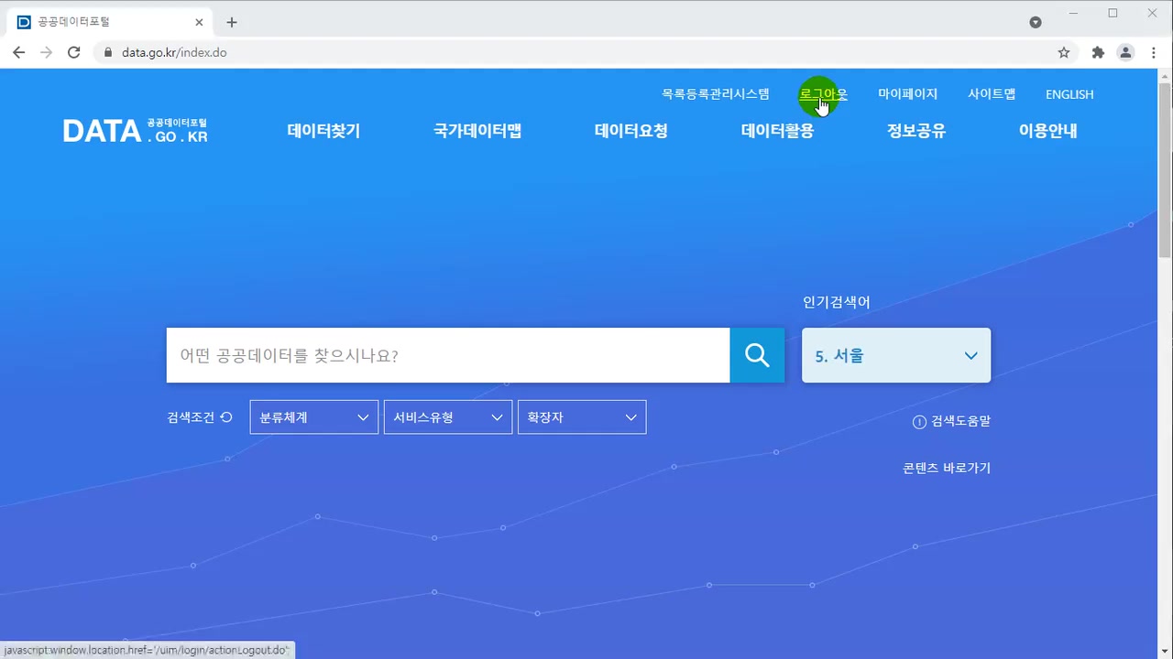Click the search magnifier icon
The width and height of the screenshot is (1173, 659).
757,355
